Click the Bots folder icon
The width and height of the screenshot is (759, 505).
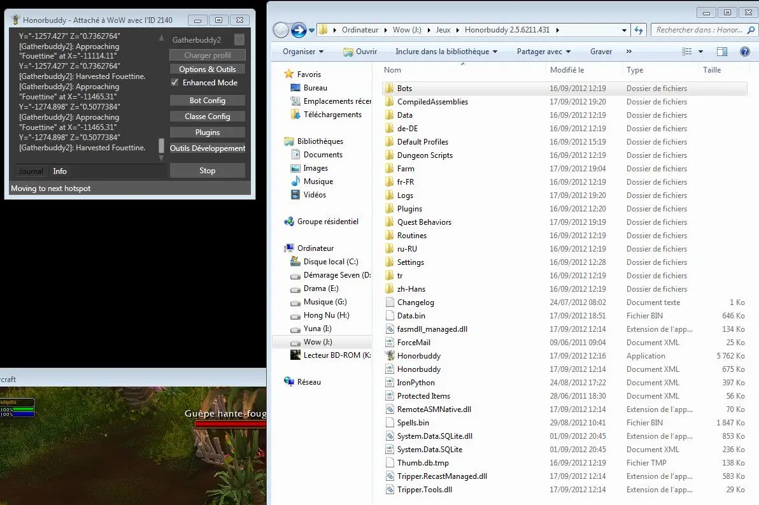pos(390,89)
